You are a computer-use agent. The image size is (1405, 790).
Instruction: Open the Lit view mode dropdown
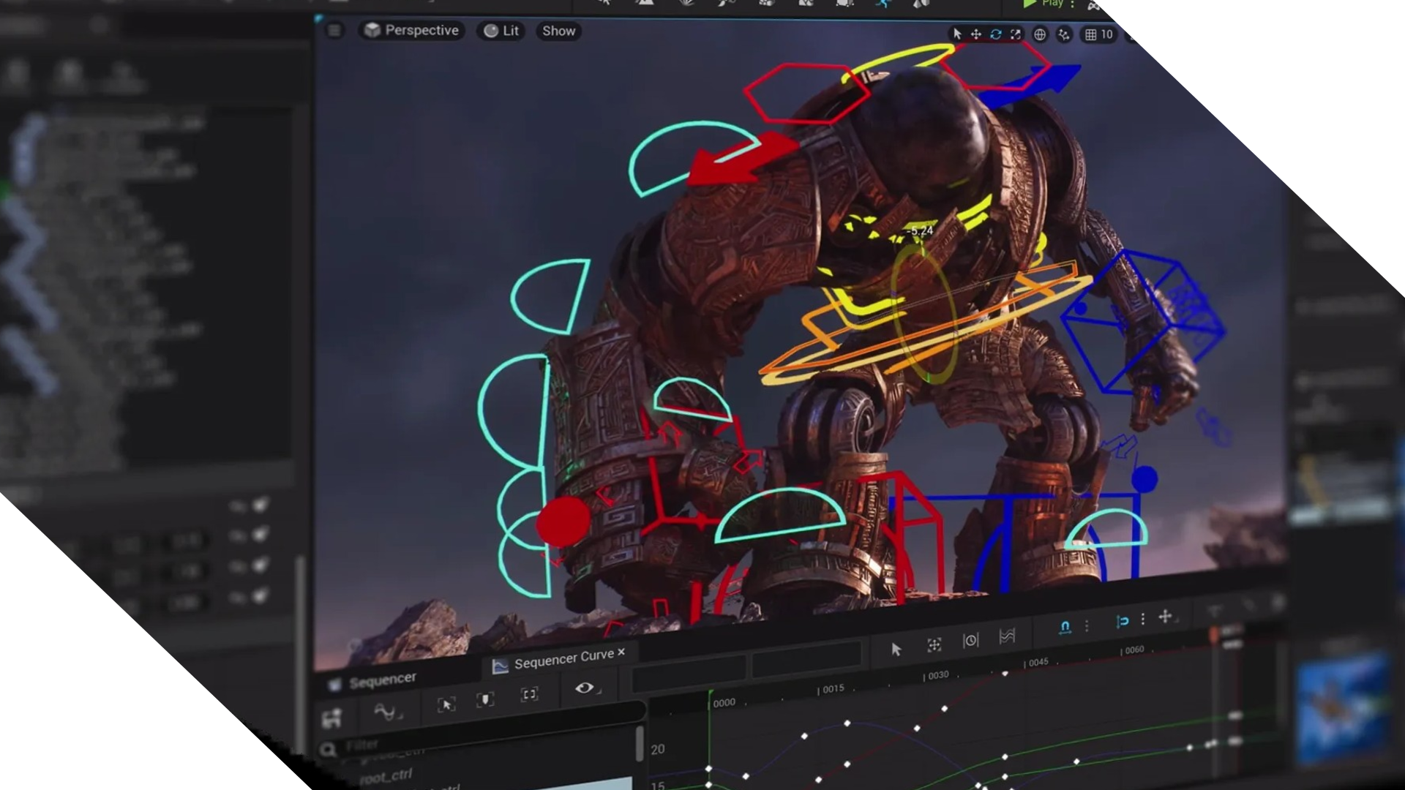501,31
